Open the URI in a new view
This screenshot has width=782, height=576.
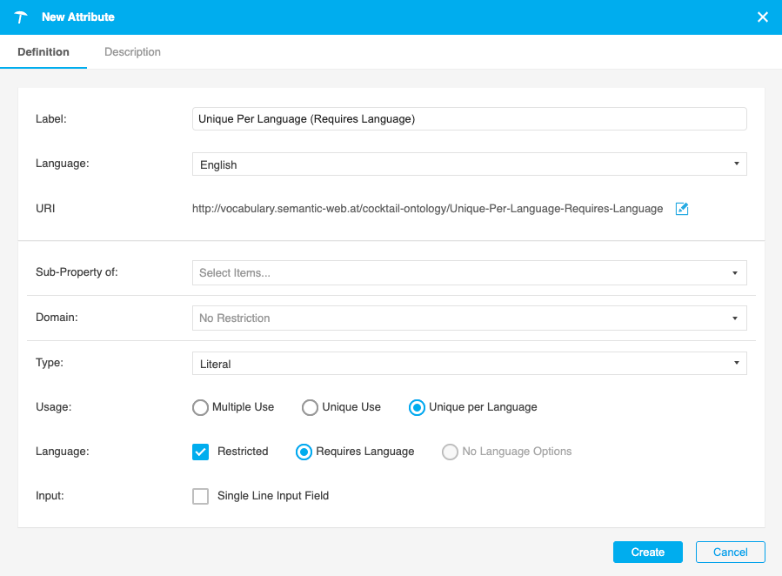(x=682, y=208)
